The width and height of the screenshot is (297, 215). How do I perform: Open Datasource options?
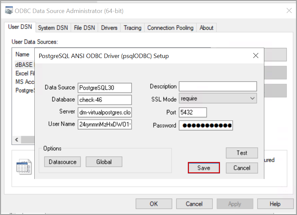(62, 162)
